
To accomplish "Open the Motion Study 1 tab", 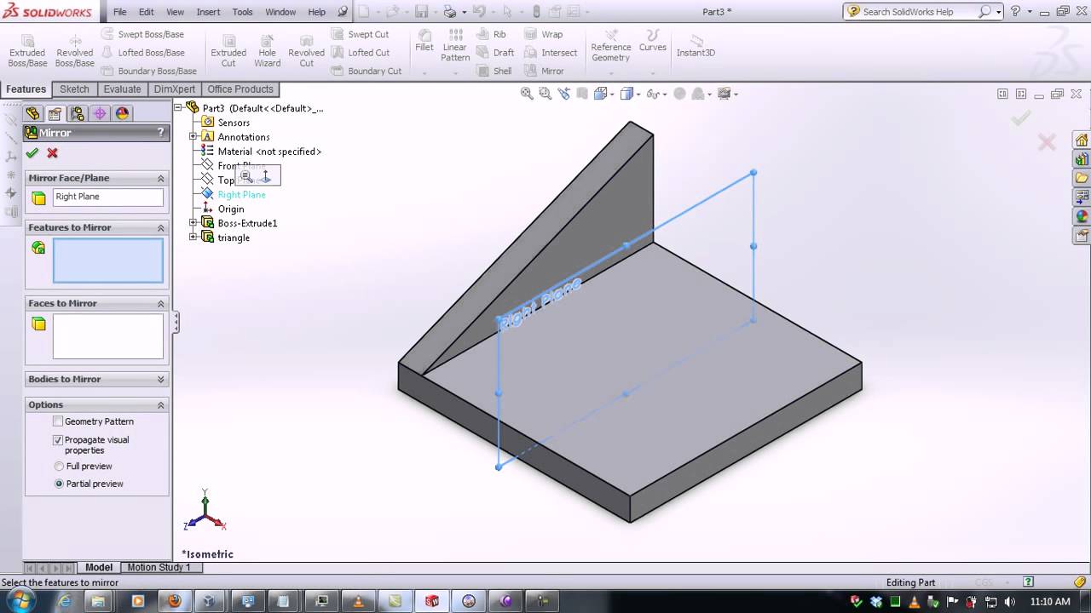I will pyautogui.click(x=159, y=567).
